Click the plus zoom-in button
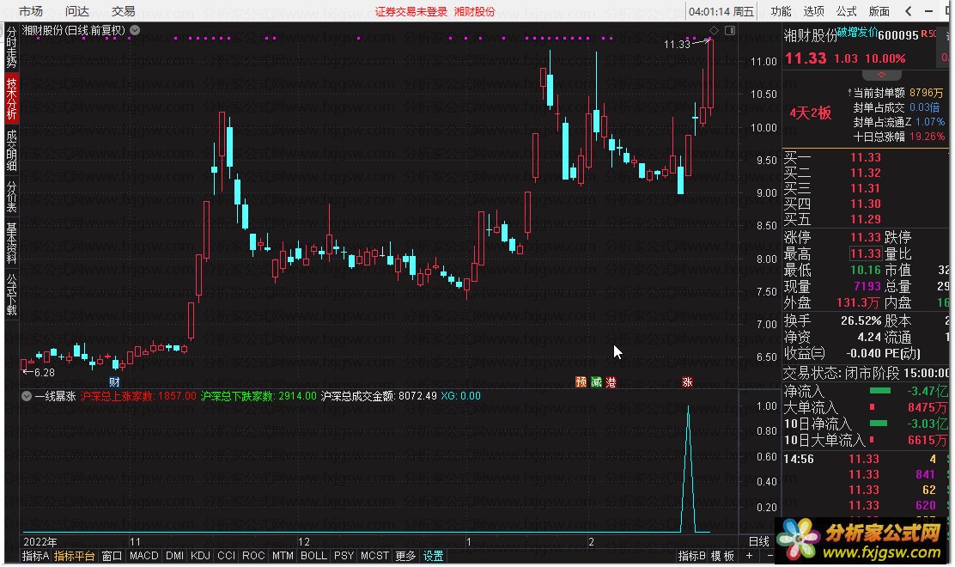The image size is (955, 567). (750, 556)
